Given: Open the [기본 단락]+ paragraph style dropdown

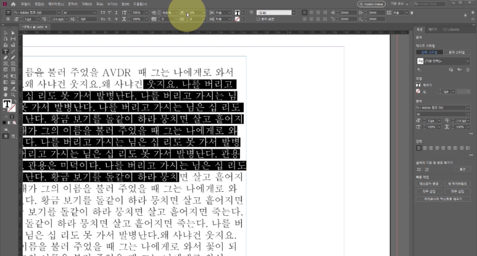Looking at the screenshot, I should 468,61.
